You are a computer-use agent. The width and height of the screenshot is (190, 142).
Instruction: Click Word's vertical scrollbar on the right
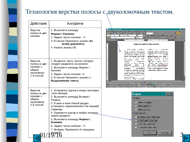coord(184,60)
